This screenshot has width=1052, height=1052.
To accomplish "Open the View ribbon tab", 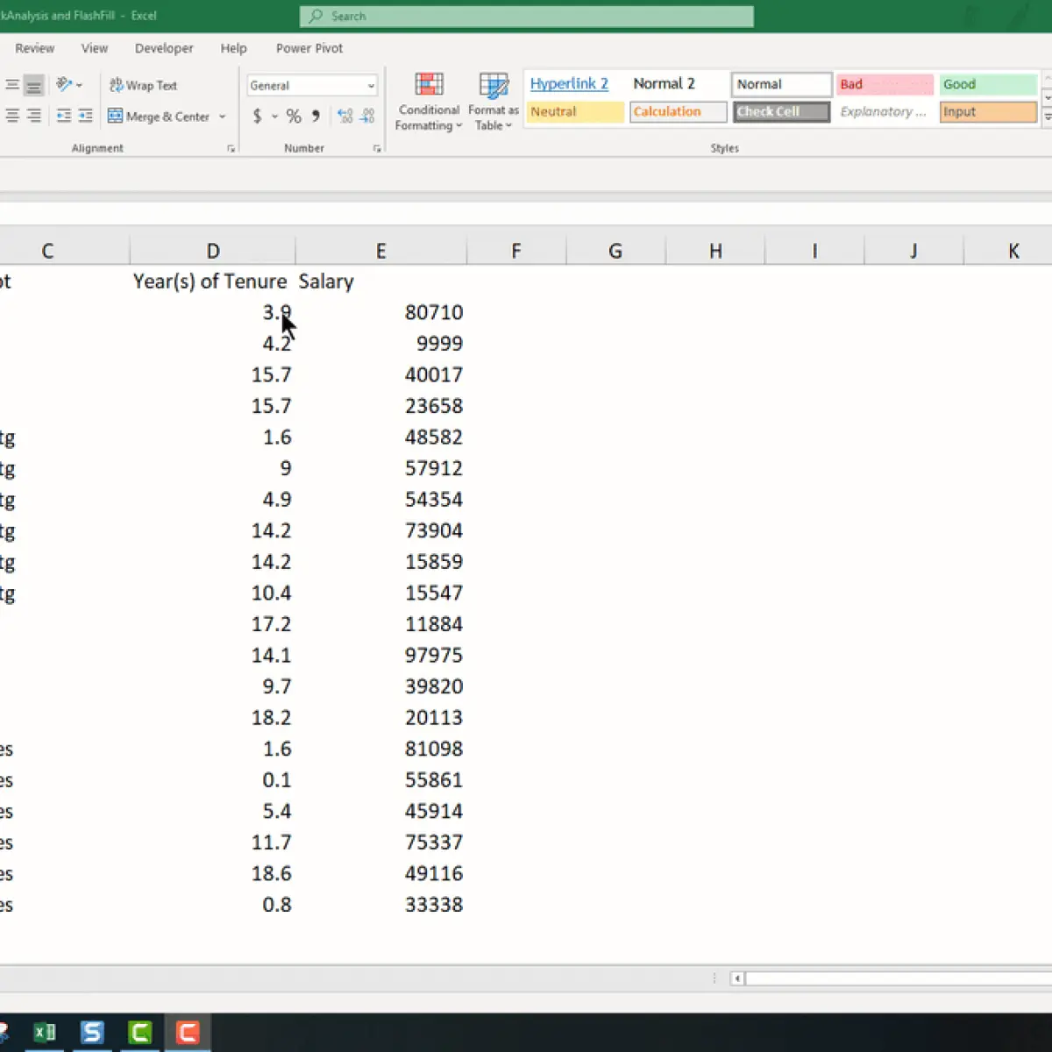I will click(95, 48).
